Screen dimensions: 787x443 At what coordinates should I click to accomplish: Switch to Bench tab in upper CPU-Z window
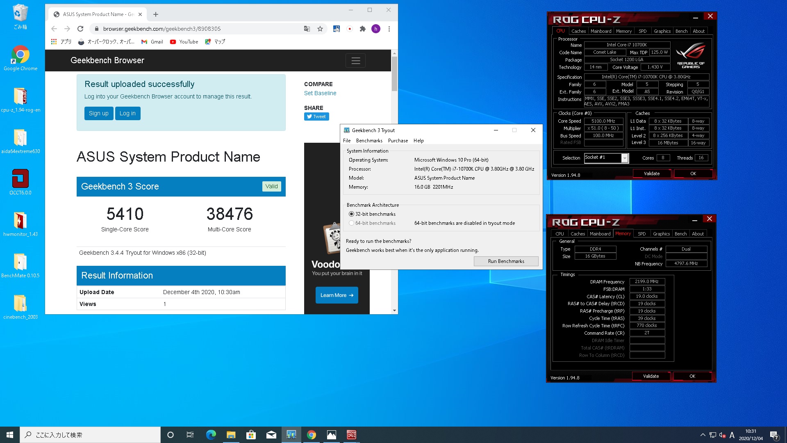[x=681, y=31]
